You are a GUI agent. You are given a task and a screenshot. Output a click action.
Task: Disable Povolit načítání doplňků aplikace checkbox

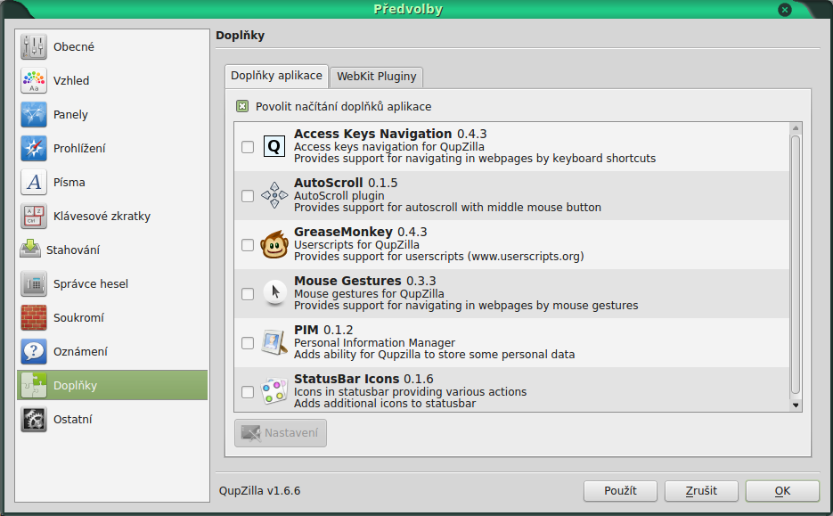tap(242, 106)
